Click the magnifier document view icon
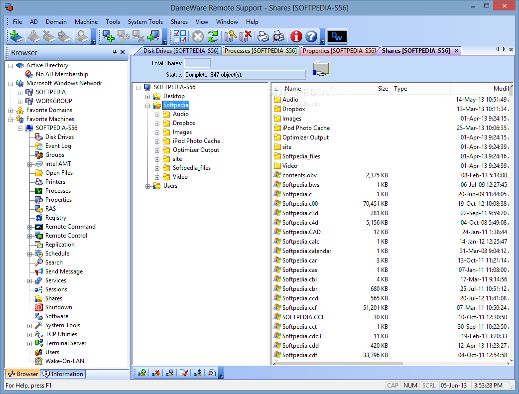Image resolution: width=519 pixels, height=394 pixels. click(212, 373)
